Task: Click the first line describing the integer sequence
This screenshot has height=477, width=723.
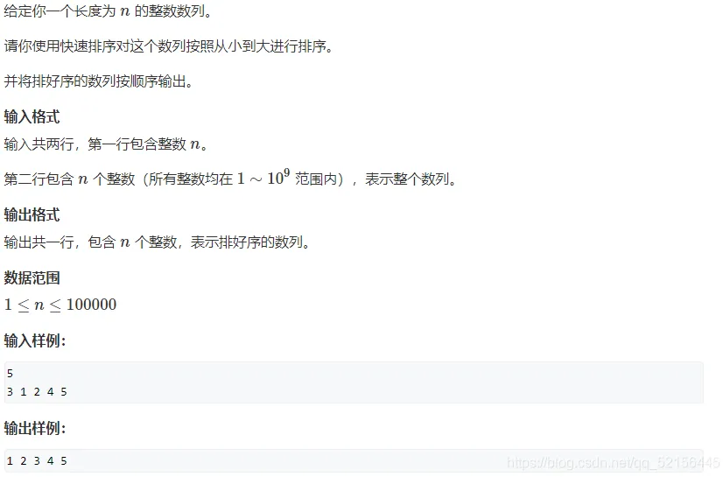Action: 108,11
